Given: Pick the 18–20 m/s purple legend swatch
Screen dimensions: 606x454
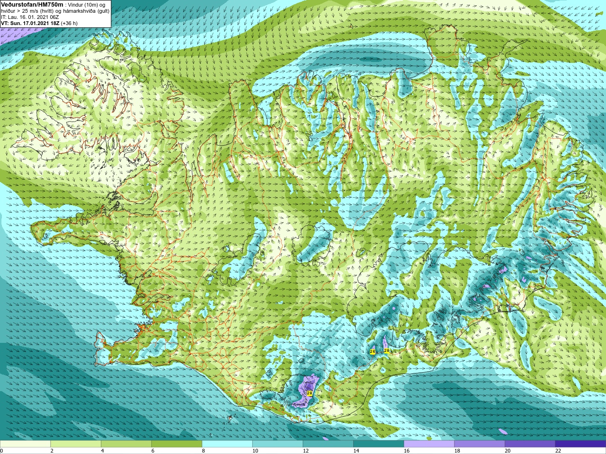Looking at the screenshot, I should (480, 444).
